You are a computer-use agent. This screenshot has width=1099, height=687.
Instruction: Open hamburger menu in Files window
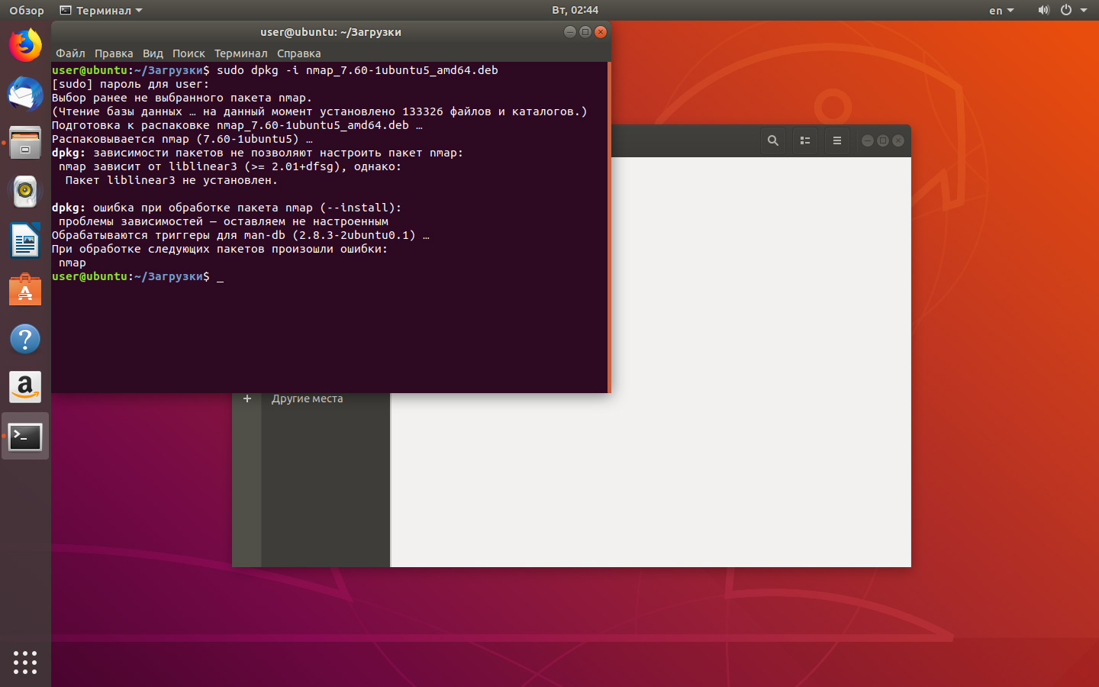point(837,140)
